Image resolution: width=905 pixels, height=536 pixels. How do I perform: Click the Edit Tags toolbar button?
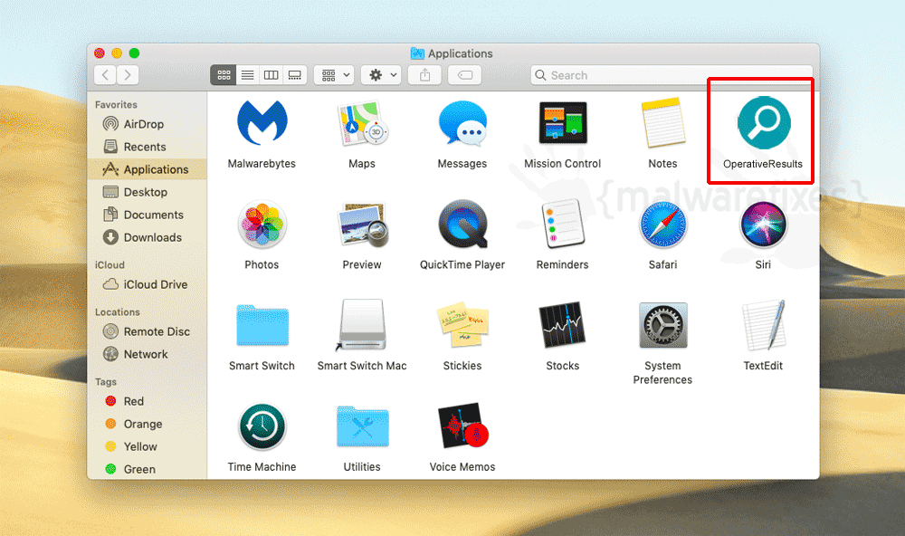pos(464,75)
